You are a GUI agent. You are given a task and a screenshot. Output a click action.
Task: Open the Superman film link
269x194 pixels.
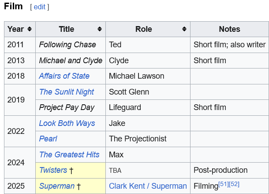coord(56,186)
